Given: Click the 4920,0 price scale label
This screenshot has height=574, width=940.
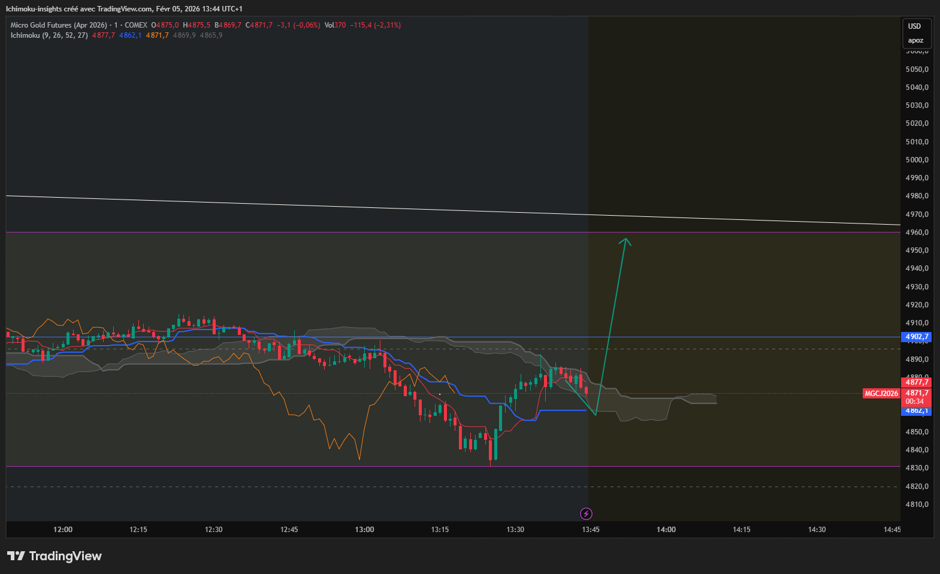Looking at the screenshot, I should [917, 305].
